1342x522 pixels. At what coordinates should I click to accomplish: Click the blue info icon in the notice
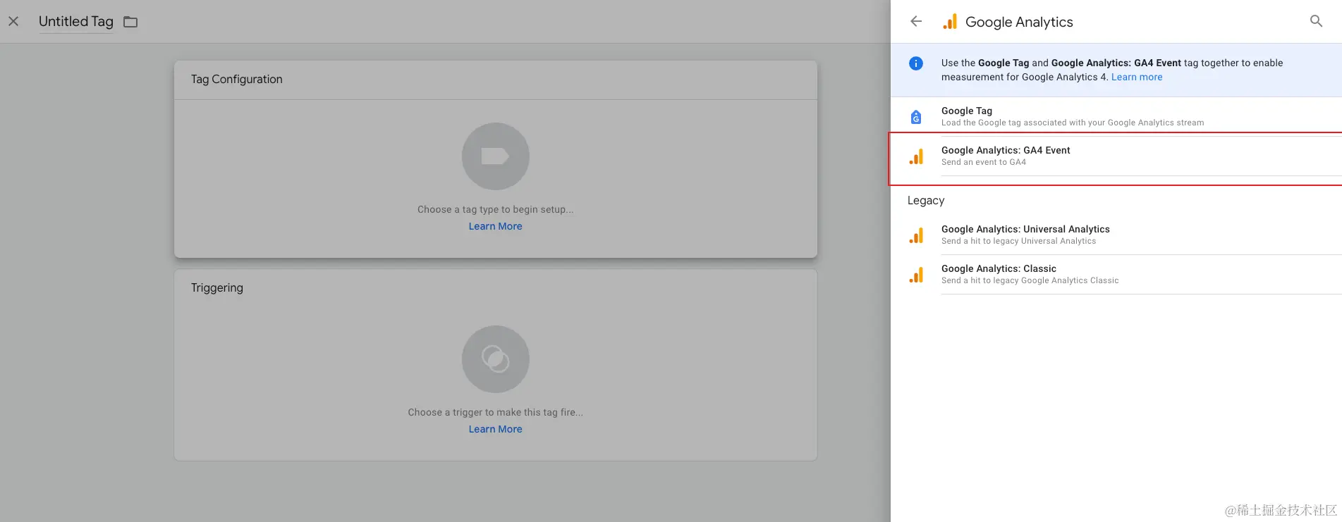tap(916, 63)
